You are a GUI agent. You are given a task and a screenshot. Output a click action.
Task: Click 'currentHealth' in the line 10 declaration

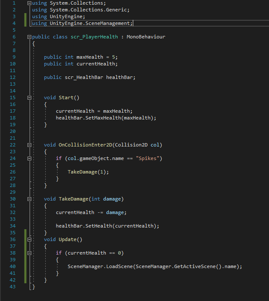(x=96, y=64)
